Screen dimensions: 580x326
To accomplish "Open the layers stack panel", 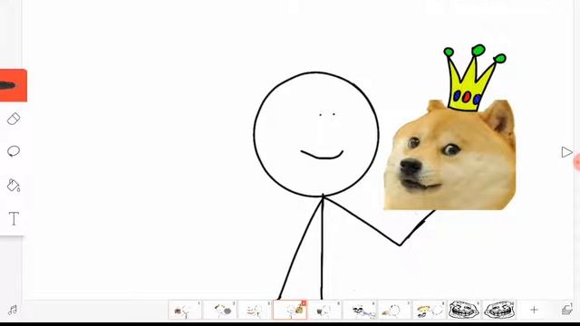I will point(567,309).
